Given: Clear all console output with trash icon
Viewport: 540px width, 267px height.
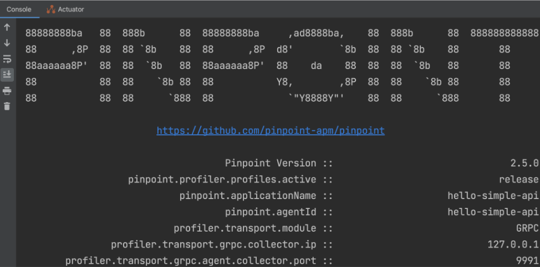Looking at the screenshot, I should pos(7,106).
